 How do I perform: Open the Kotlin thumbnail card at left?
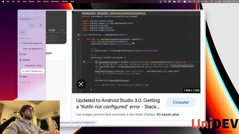56,27
